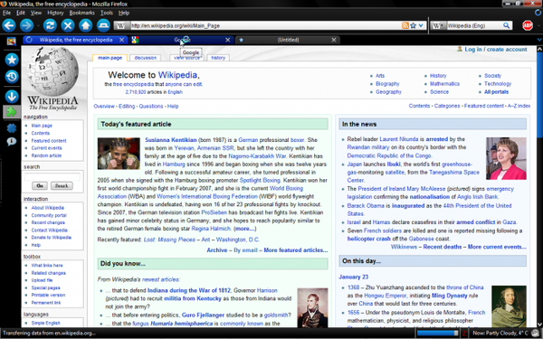543x339 pixels.
Task: Click the info speech bubble sidebar icon
Action: pyautogui.click(x=12, y=142)
